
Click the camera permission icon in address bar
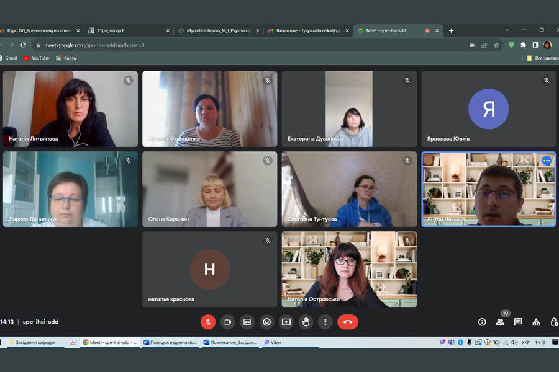coord(473,45)
